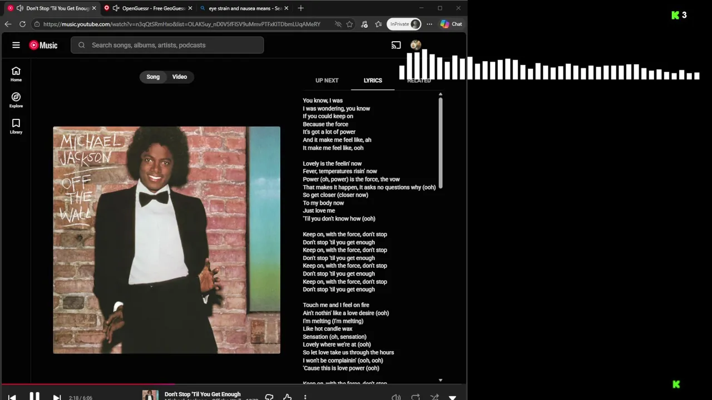Close the OpenGuessr tab

(190, 8)
